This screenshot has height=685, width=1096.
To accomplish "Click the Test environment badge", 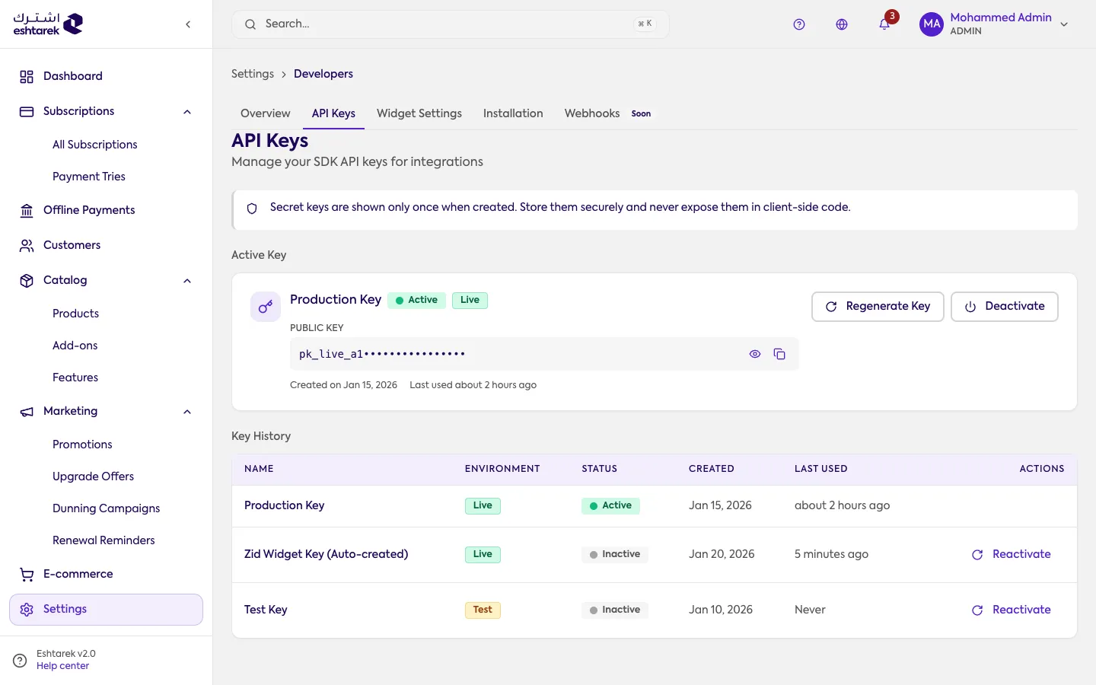I will tap(483, 610).
